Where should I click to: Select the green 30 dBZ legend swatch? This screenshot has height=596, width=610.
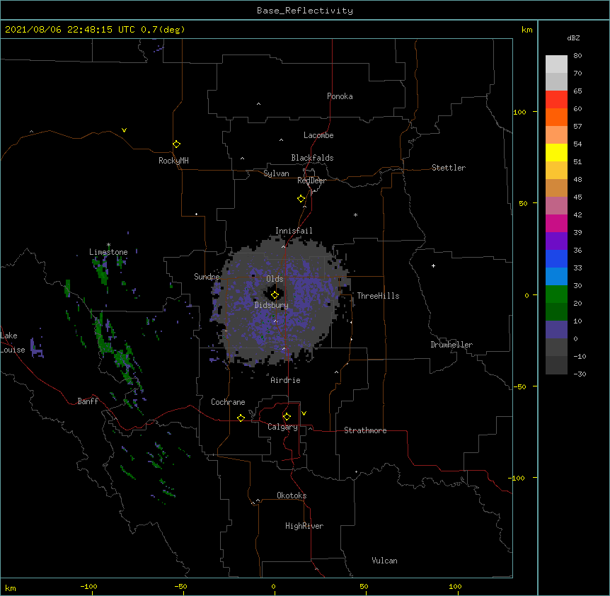coord(556,294)
